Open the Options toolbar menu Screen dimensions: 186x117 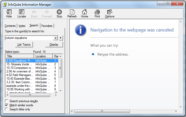110,14
